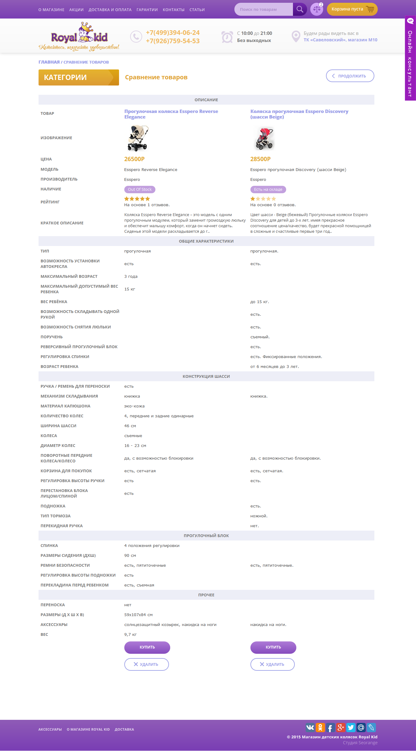Click the ПРОДОЛЖИТЬ button
This screenshot has width=416, height=751.
(x=350, y=76)
